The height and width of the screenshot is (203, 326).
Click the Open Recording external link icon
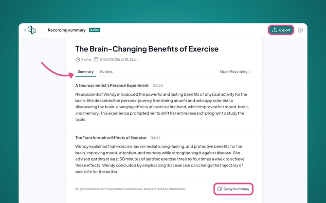pos(251,72)
